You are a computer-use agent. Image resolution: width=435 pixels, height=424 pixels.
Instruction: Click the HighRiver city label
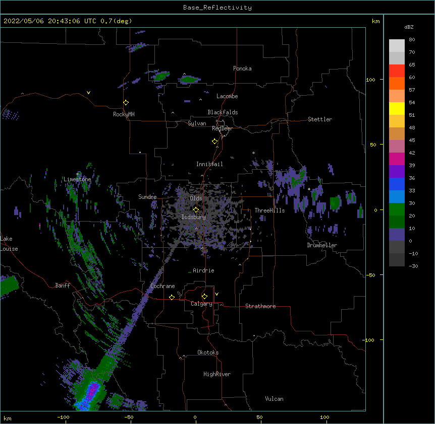pos(217,374)
